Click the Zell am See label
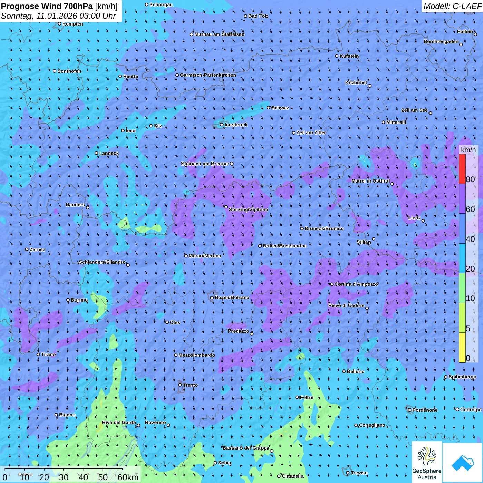This screenshot has height=483, width=483. tap(414, 110)
